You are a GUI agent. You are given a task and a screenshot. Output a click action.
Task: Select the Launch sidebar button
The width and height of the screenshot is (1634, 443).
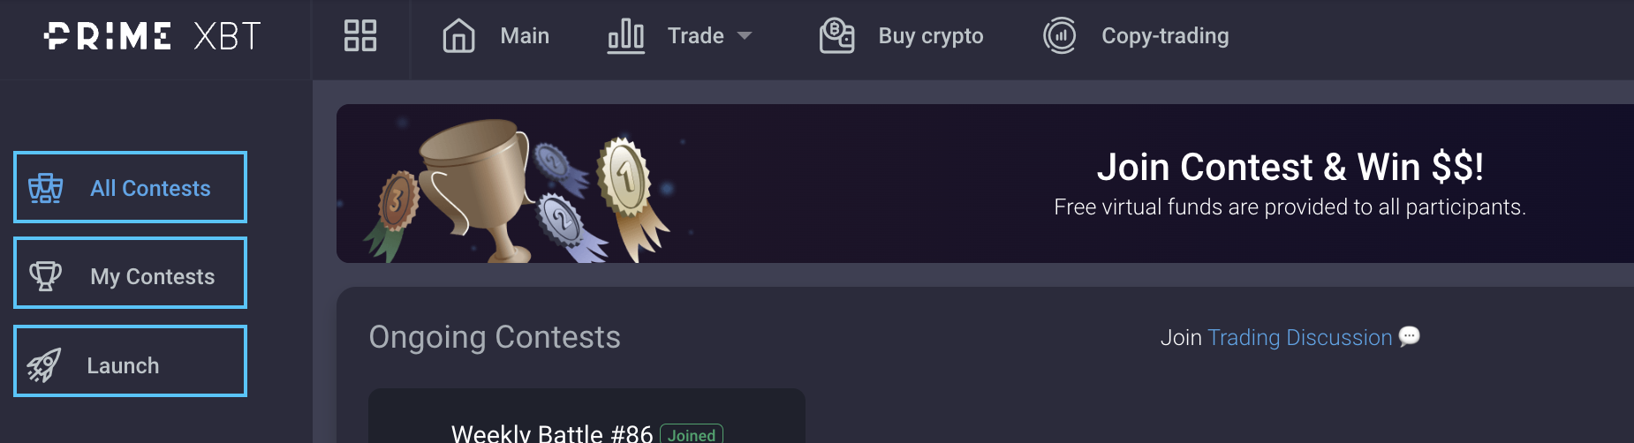point(131,361)
